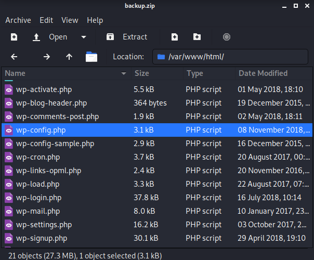Minimize the backup.zip window

click(x=284, y=6)
